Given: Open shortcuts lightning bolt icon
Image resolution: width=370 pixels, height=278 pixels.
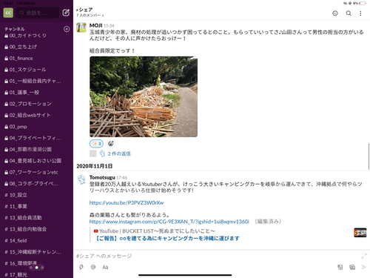Looking at the screenshot, I should (81, 267).
